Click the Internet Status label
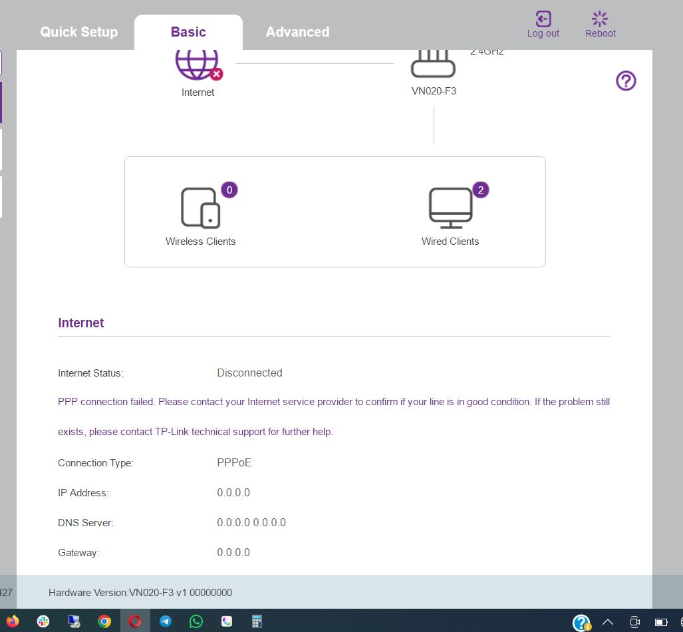 (90, 373)
